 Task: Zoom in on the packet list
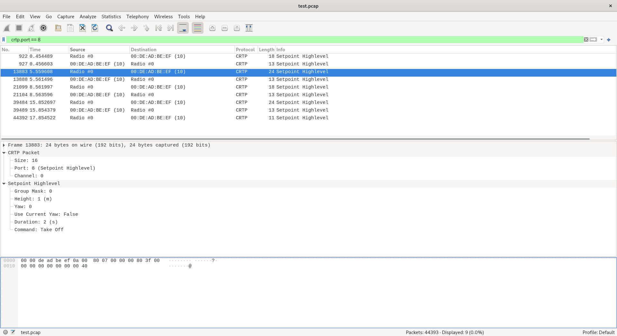(x=212, y=28)
